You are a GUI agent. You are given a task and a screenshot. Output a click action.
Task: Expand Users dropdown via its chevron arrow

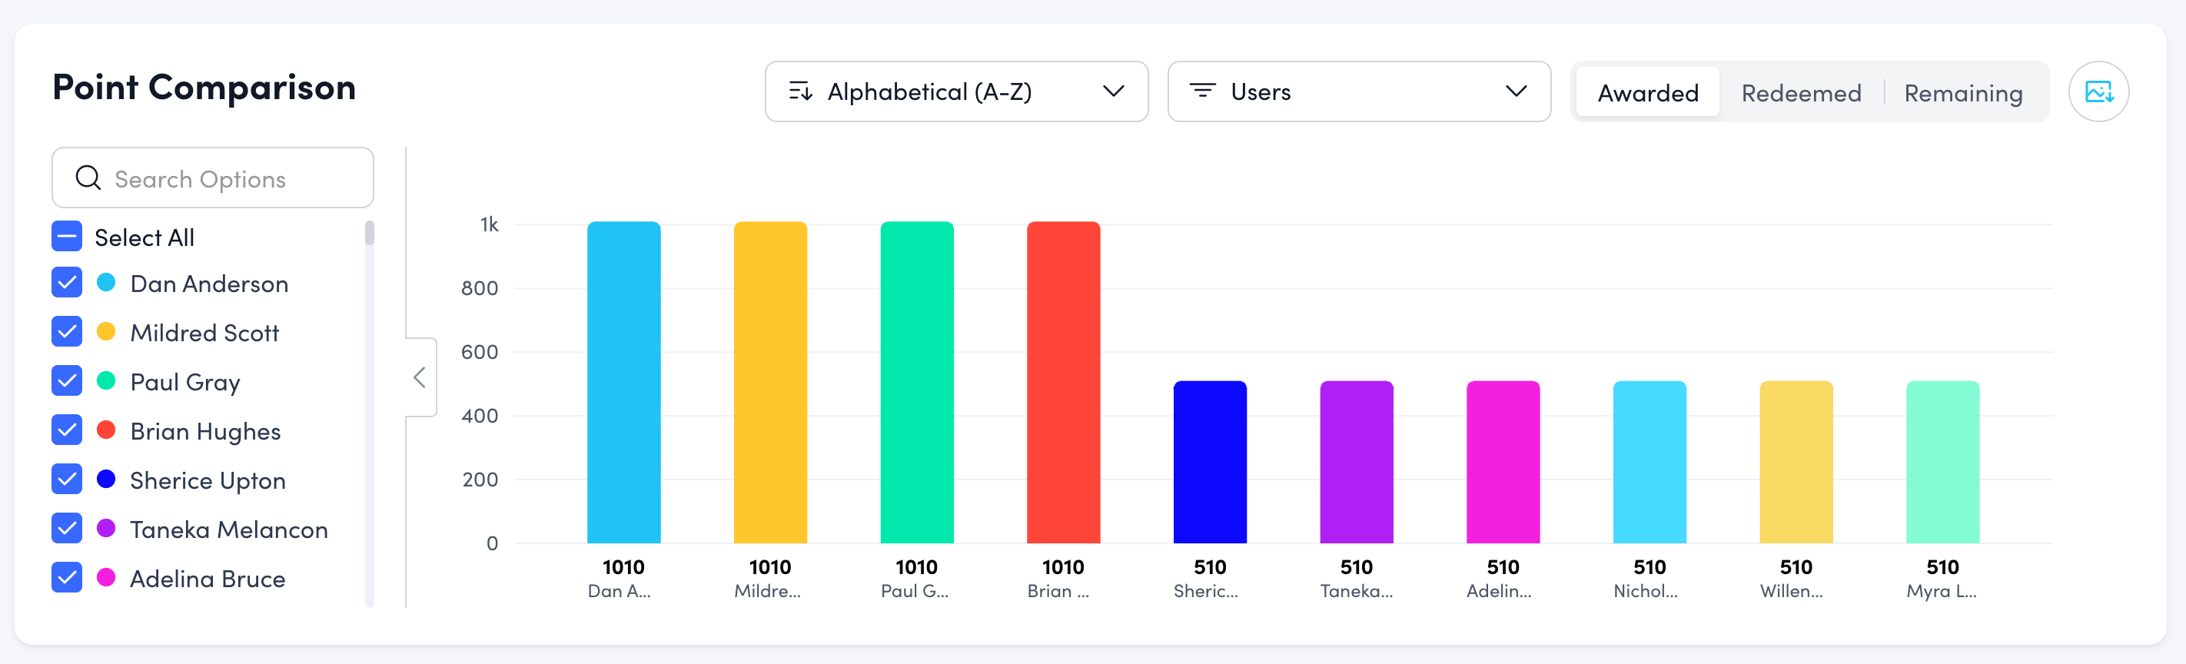[x=1516, y=91]
